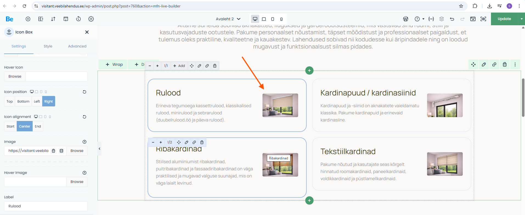Open the custom CSS braces icon
This screenshot has height=215, width=525.
[431, 19]
